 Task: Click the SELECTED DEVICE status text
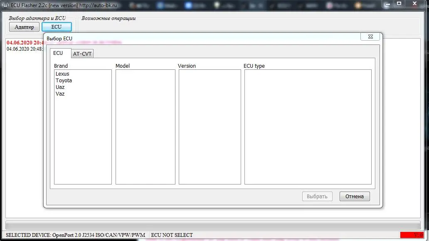pyautogui.click(x=76, y=235)
